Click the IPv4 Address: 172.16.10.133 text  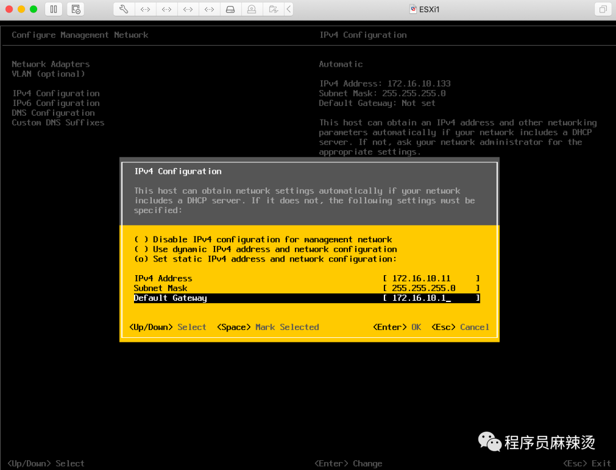tap(384, 84)
